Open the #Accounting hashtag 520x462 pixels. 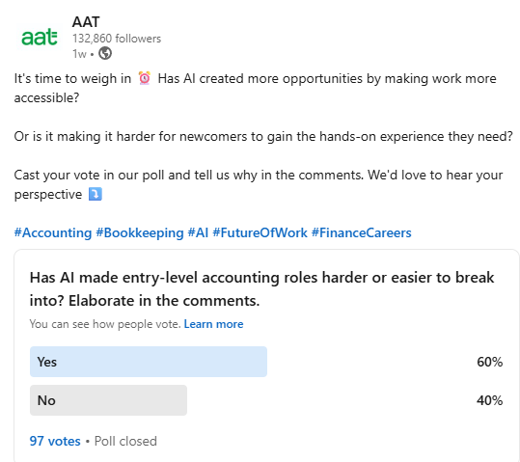(x=53, y=232)
